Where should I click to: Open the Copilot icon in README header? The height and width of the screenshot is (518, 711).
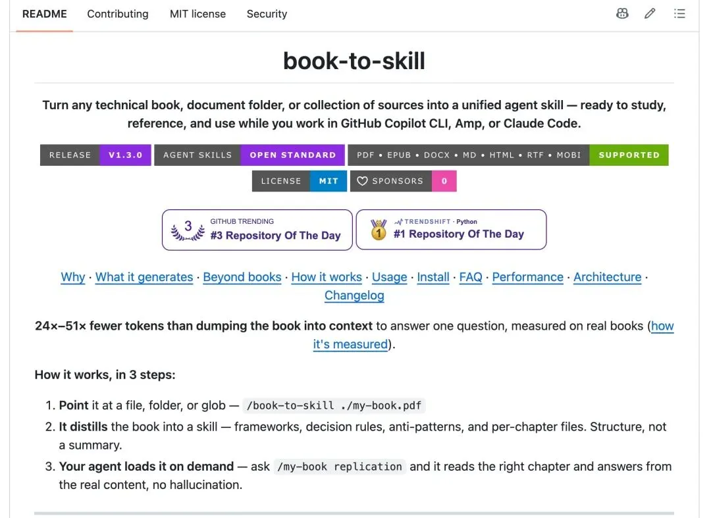[622, 14]
